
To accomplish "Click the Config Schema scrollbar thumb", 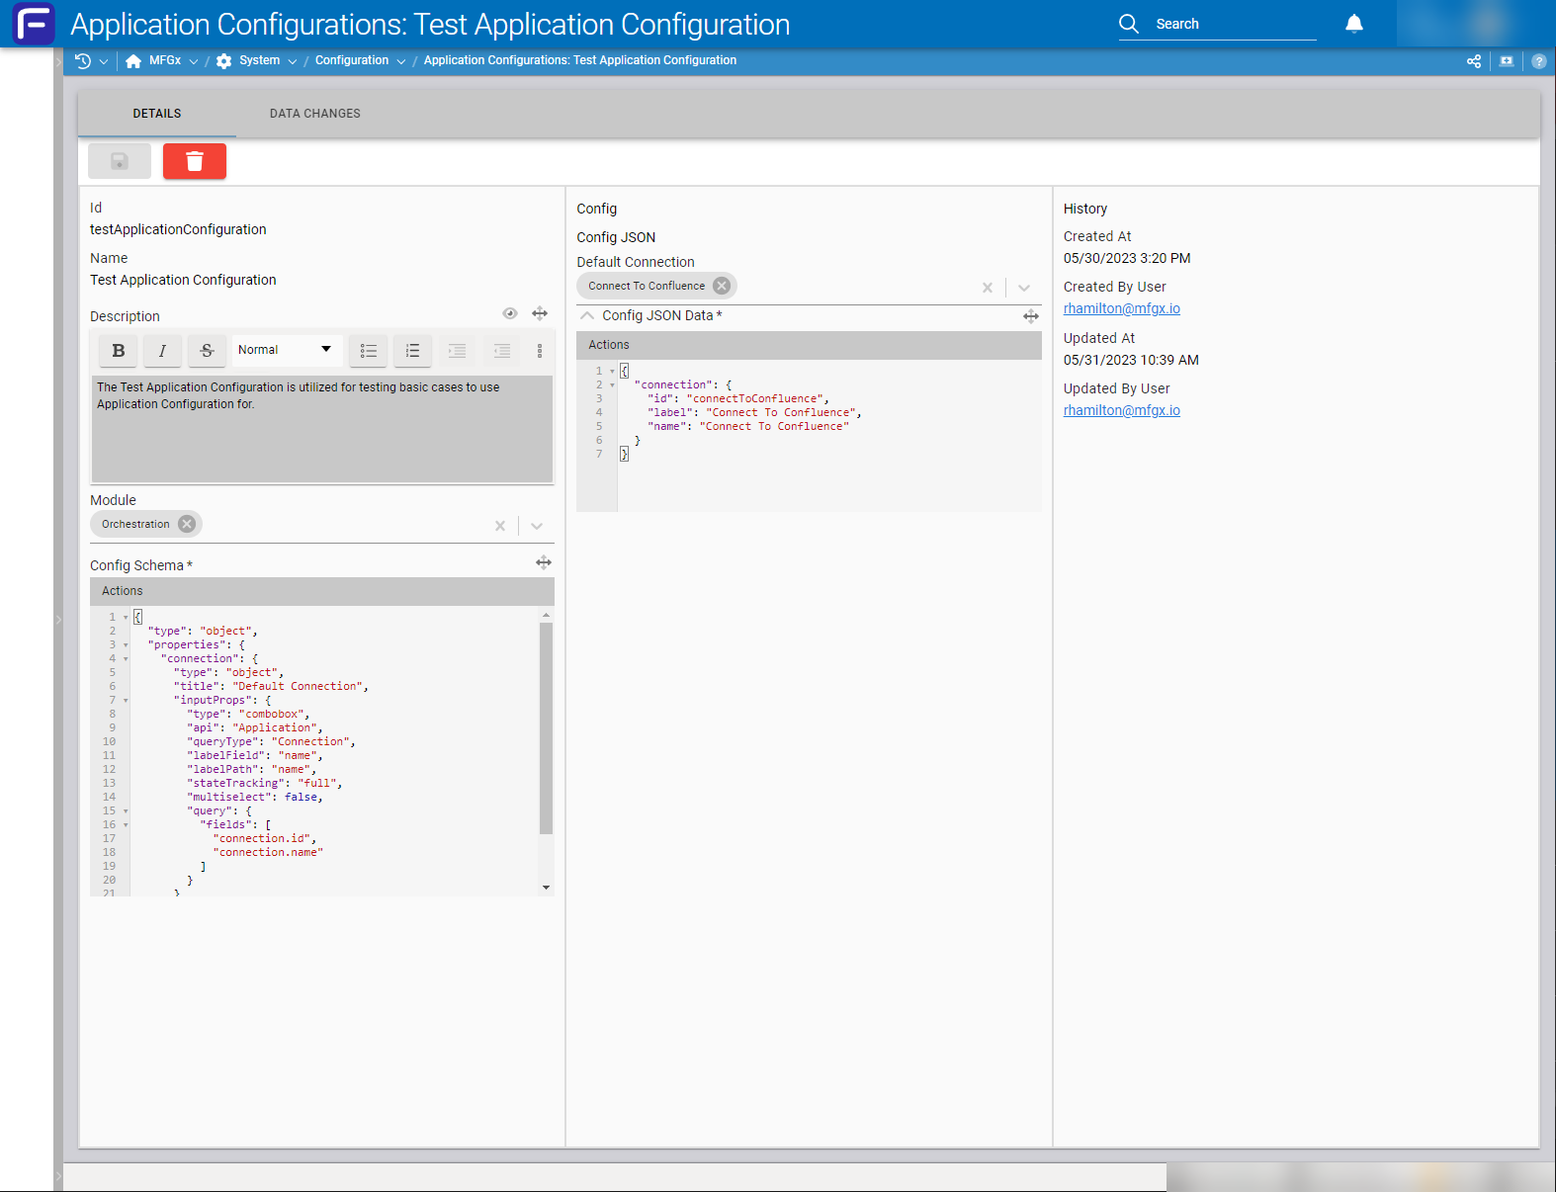I will 546,728.
